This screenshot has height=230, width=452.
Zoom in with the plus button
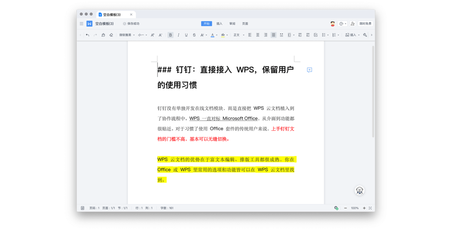(364, 208)
